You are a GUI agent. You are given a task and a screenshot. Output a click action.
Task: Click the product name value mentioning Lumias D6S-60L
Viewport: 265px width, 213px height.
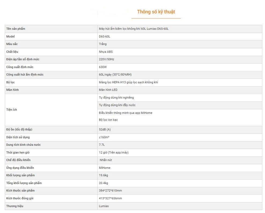click(x=134, y=29)
